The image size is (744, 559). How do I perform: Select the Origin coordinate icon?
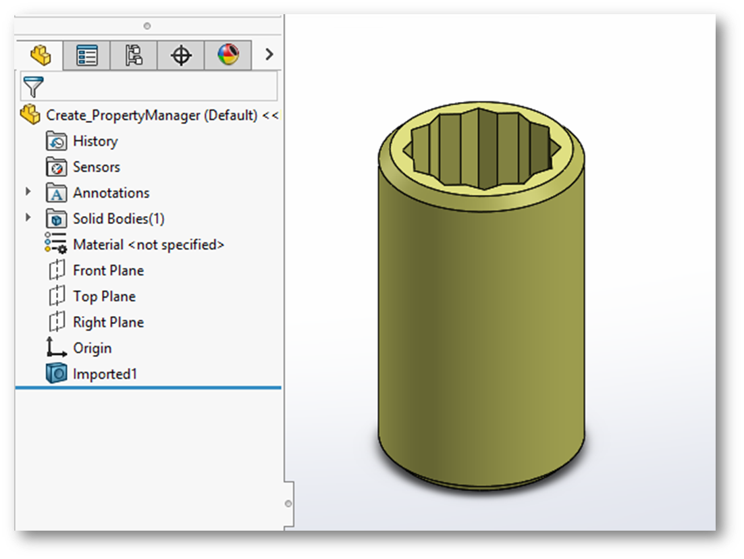pyautogui.click(x=55, y=348)
